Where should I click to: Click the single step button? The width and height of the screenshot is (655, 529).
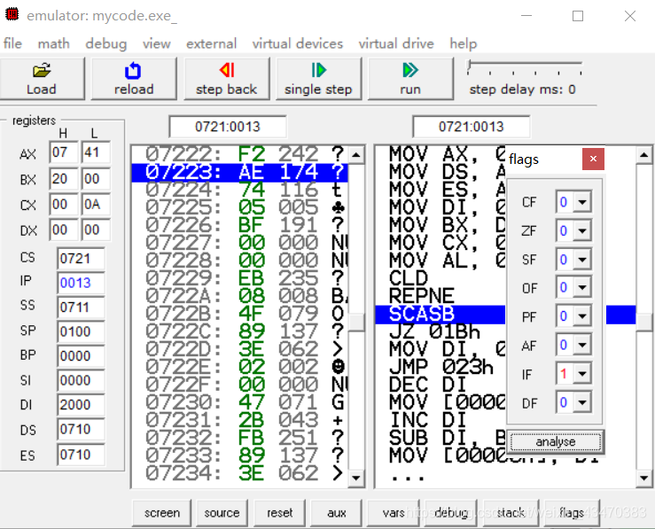[x=318, y=79]
